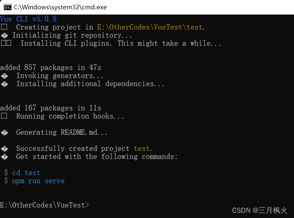
Task: Click the diamond glyph before Successfully created project
Action: coord(4,149)
